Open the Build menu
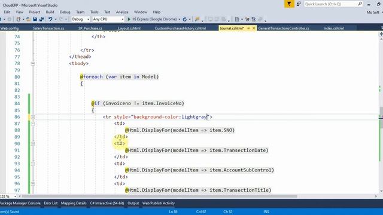 tap(50, 12)
